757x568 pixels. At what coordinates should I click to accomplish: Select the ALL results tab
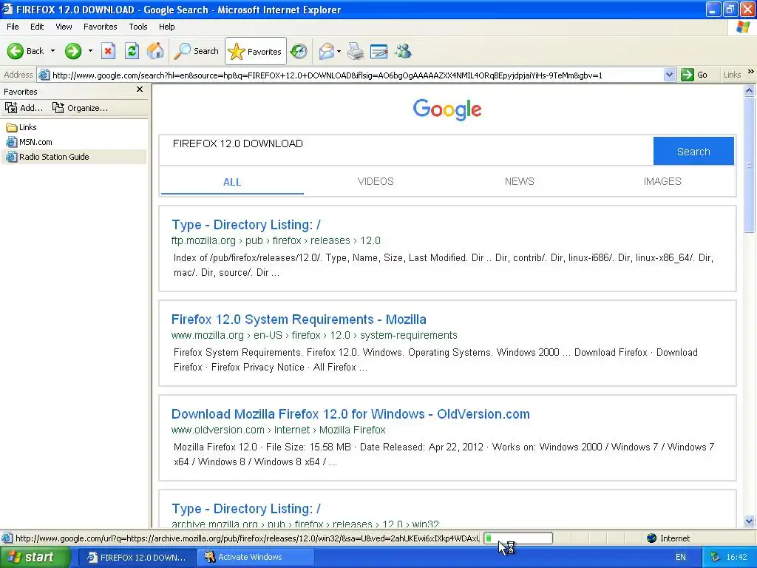click(x=231, y=182)
